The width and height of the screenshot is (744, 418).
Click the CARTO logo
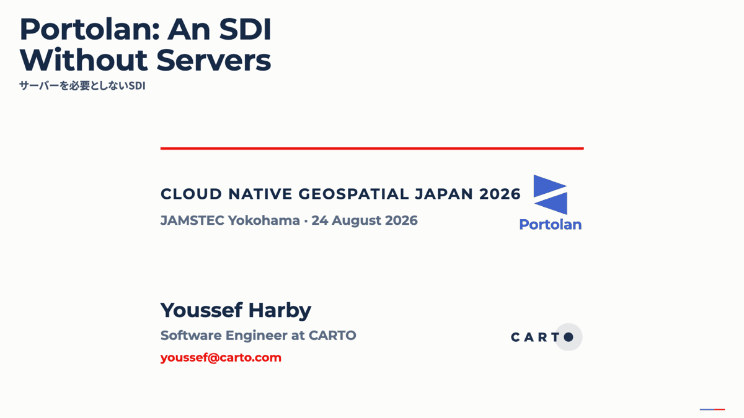[x=546, y=337]
